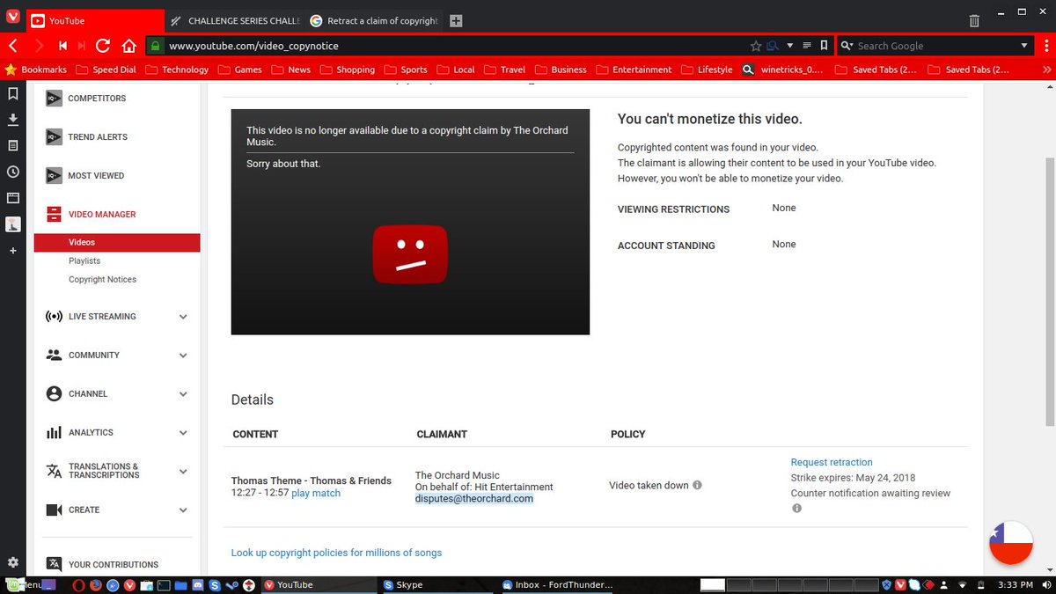
Task: Open the search engine selector magnifier
Action: pos(847,46)
